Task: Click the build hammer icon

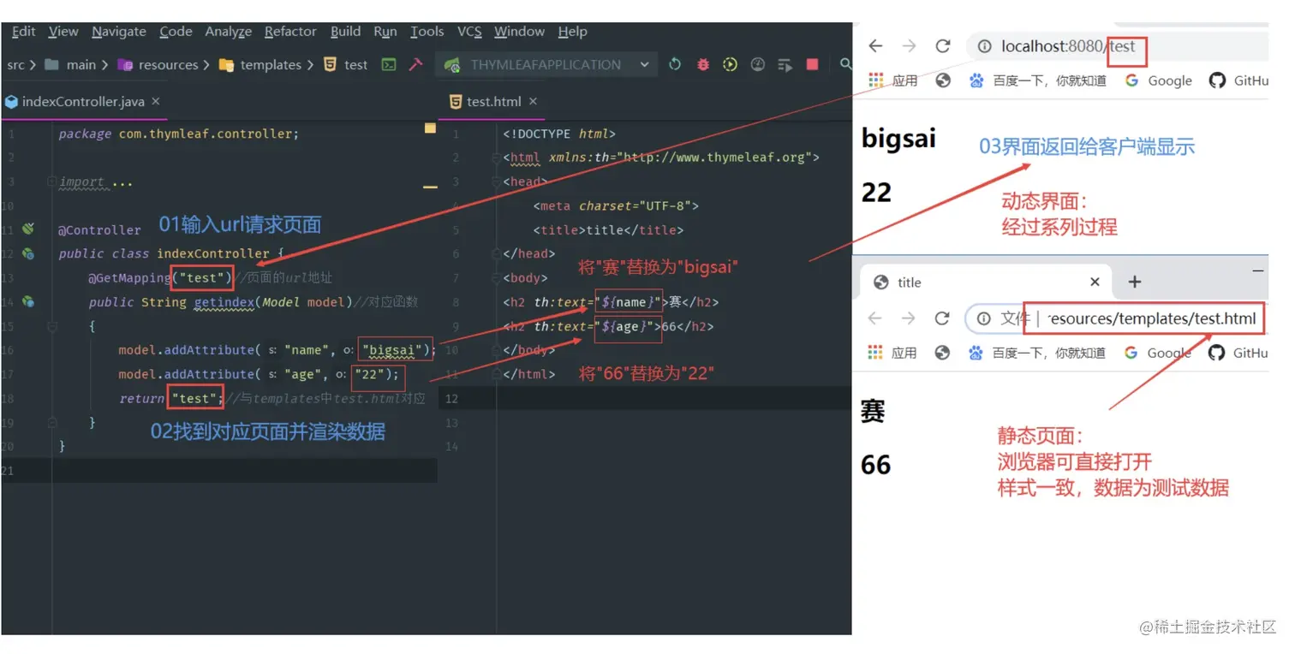Action: (416, 64)
